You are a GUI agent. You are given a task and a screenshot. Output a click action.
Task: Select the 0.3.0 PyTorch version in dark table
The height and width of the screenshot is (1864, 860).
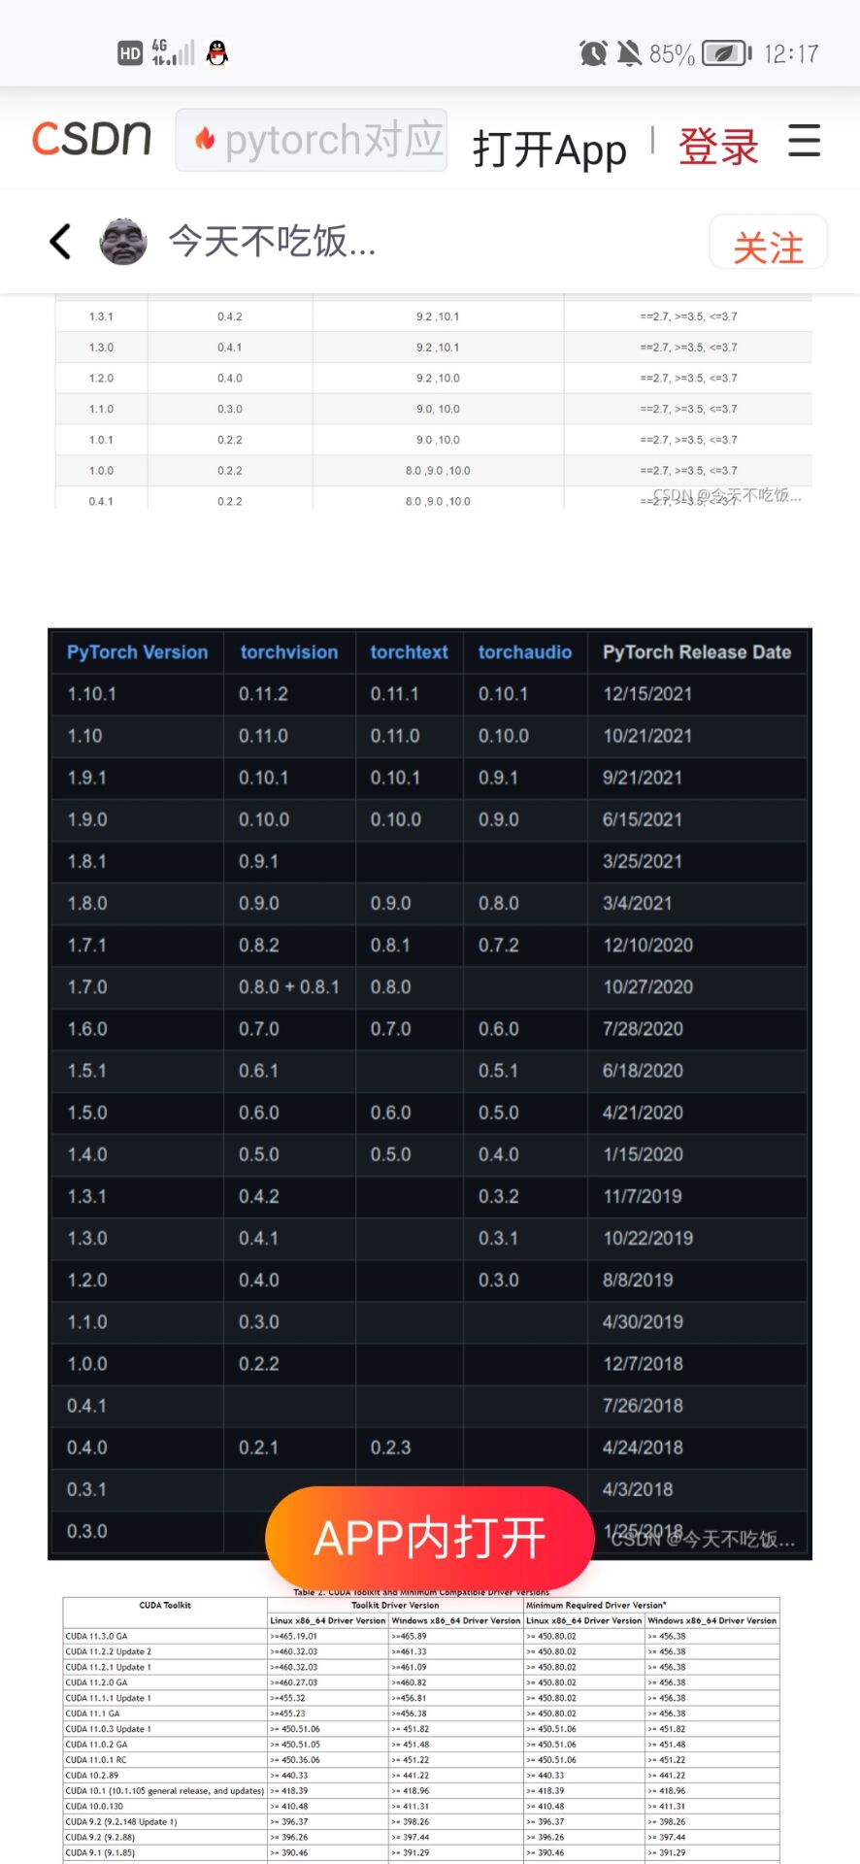pyautogui.click(x=87, y=1531)
